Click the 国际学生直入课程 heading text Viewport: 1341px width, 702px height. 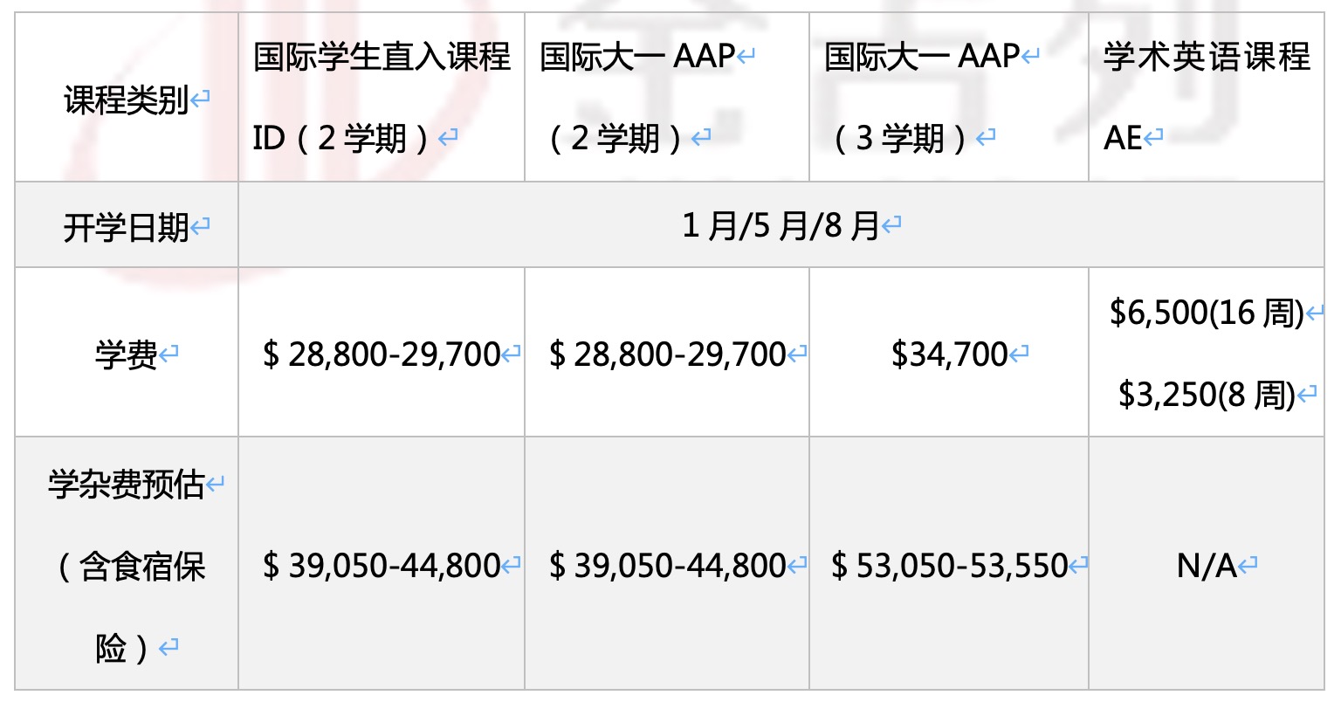[382, 57]
